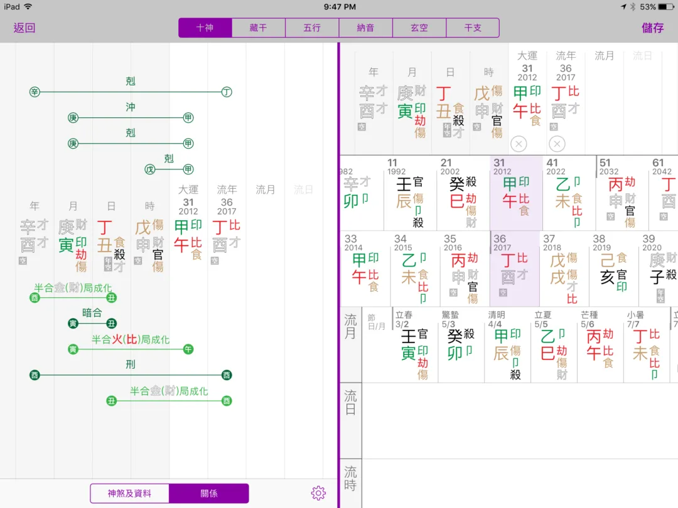Re-select the 關係 segment
678x508 pixels.
(209, 494)
